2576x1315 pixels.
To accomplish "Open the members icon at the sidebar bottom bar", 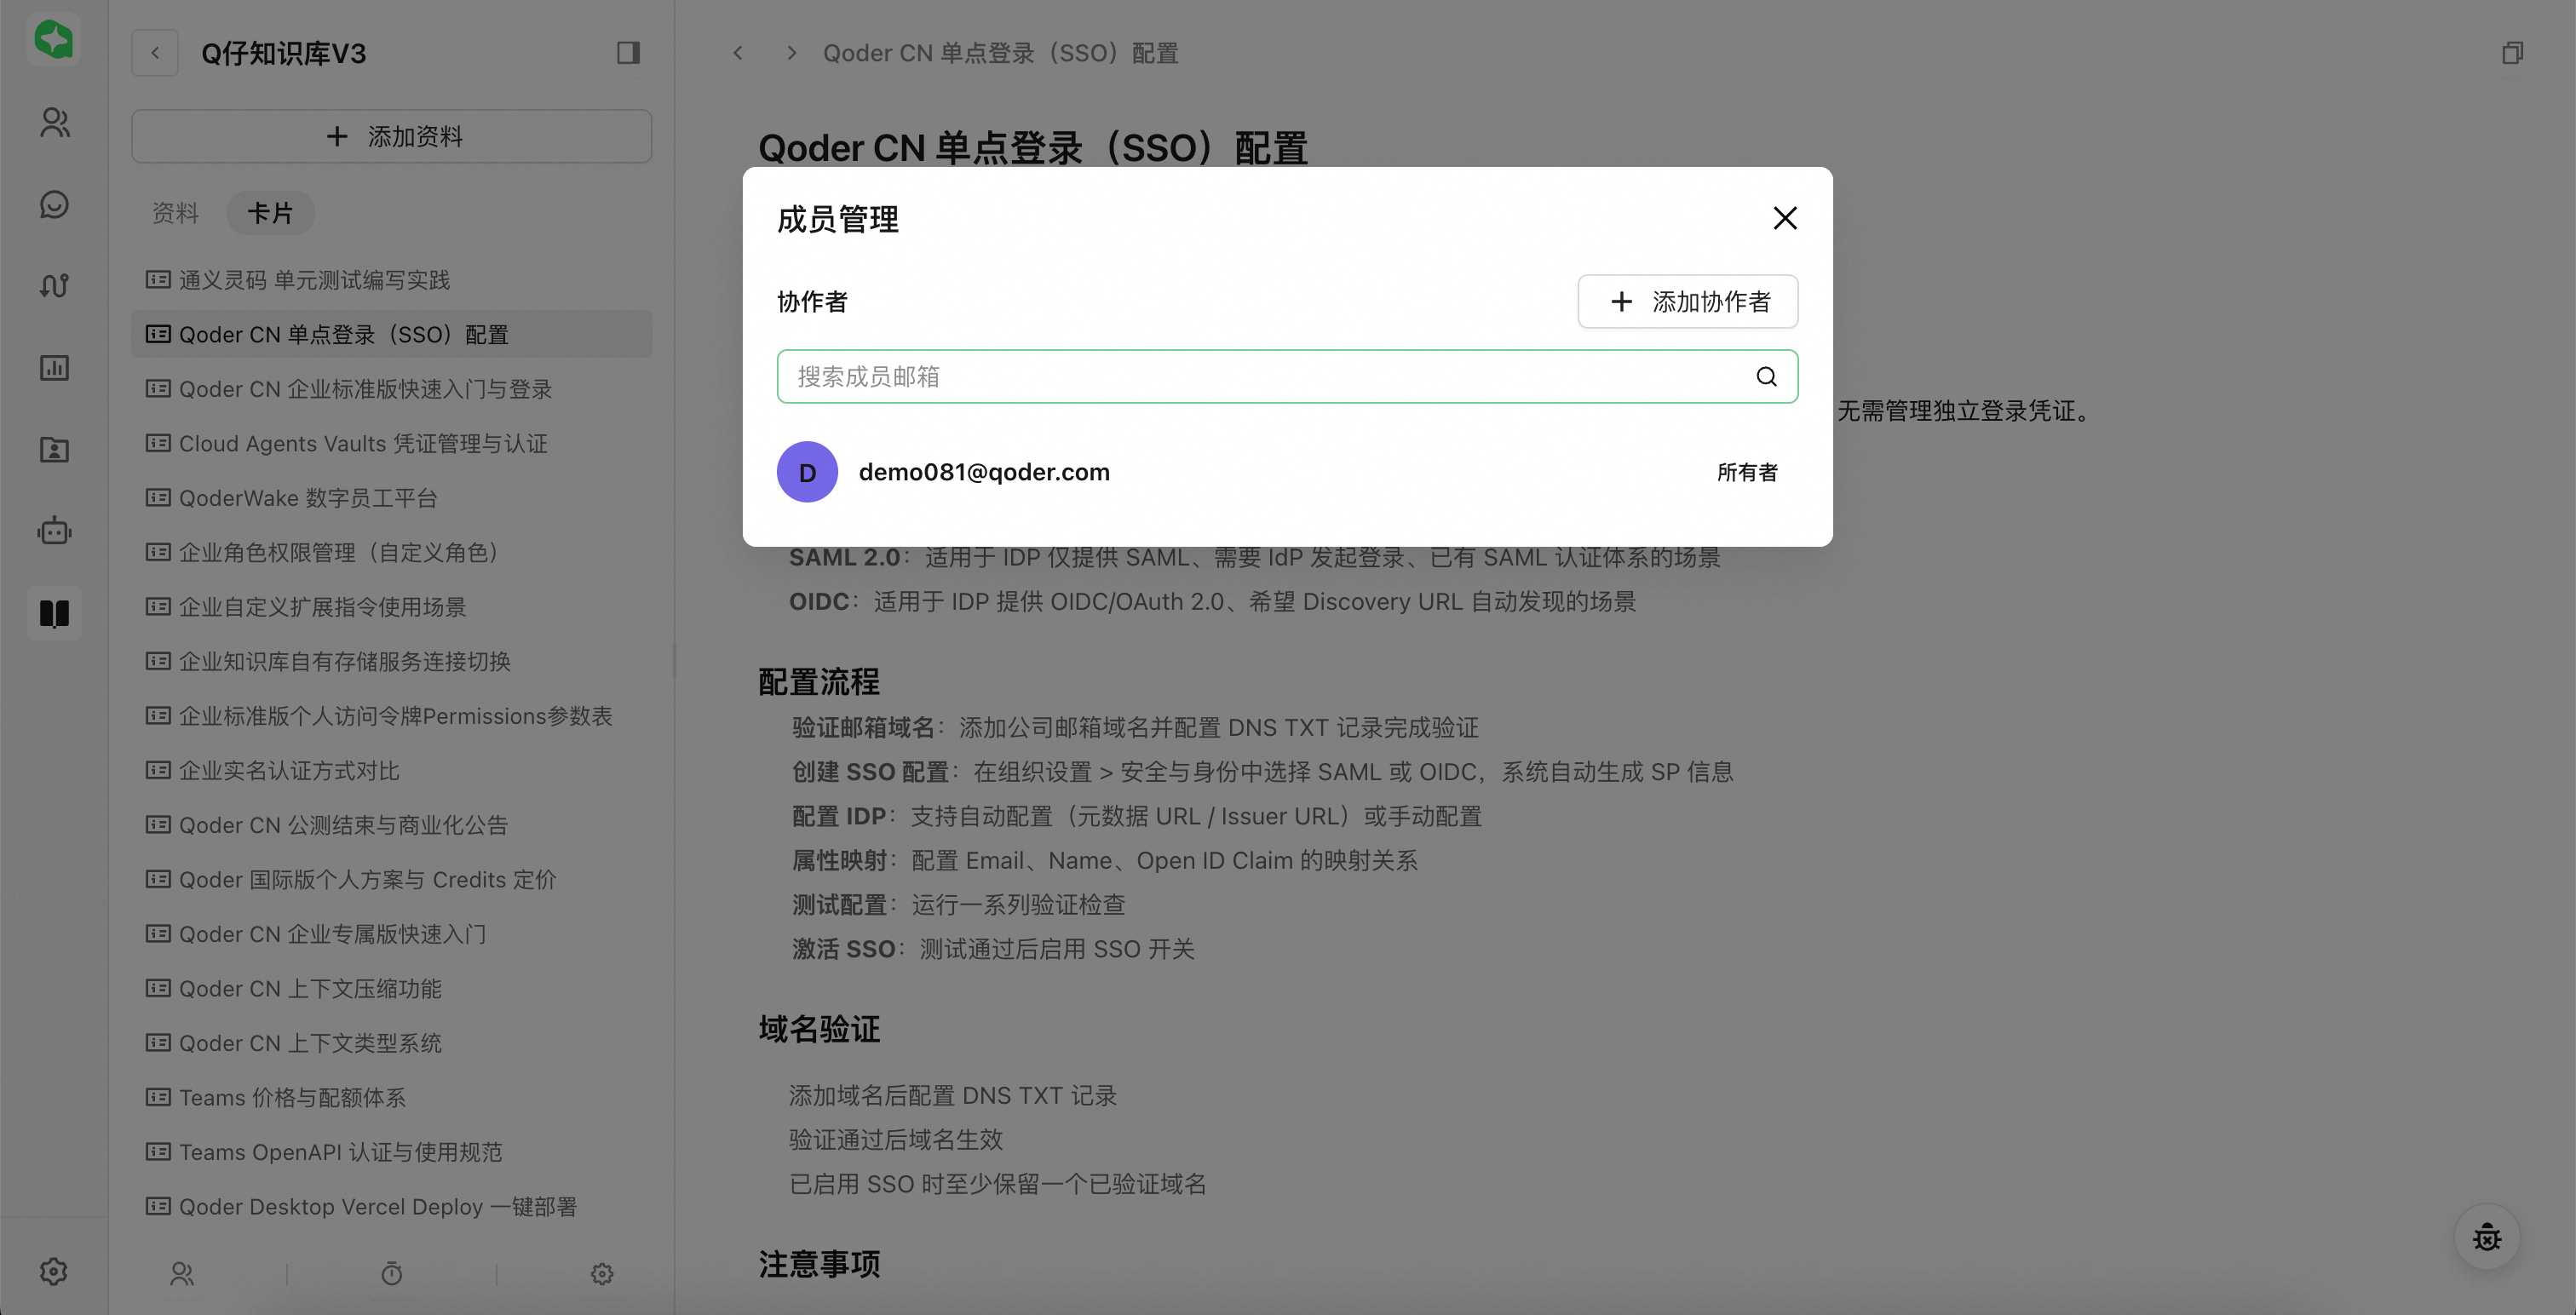I will (182, 1273).
